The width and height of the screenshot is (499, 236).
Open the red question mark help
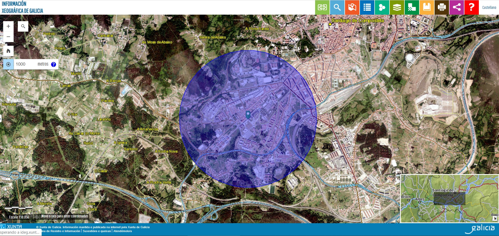[471, 7]
